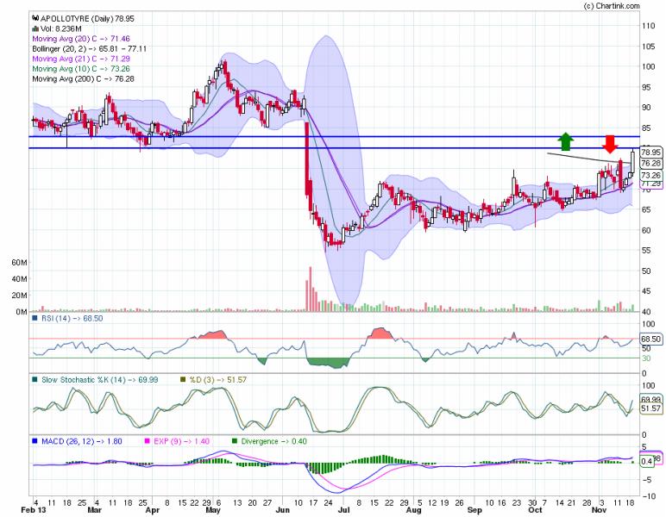This screenshot has height=517, width=666.
Task: Click the 40M volume axis label
Action: point(20,278)
